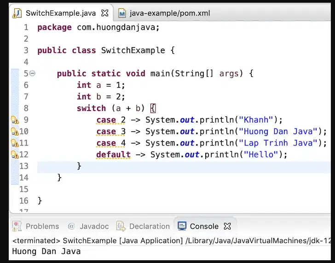
Task: Click the SwitchExample class name on line 3
Action: 133,51
